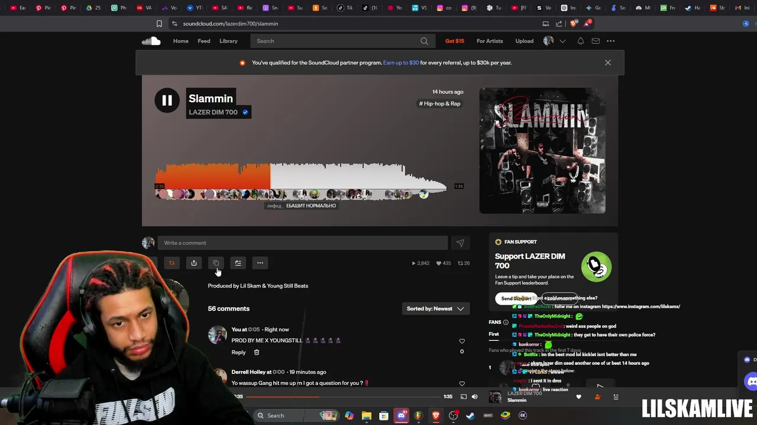
Task: Click the follow icon in the bottom player
Action: (597, 397)
